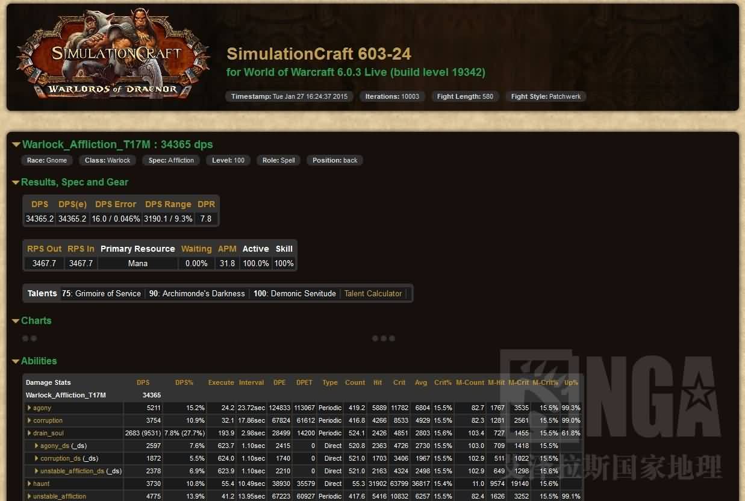This screenshot has width=745, height=501.
Task: Click the DPE column header
Action: pyautogui.click(x=279, y=382)
